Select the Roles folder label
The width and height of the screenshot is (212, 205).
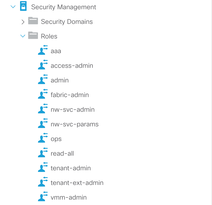(x=49, y=36)
